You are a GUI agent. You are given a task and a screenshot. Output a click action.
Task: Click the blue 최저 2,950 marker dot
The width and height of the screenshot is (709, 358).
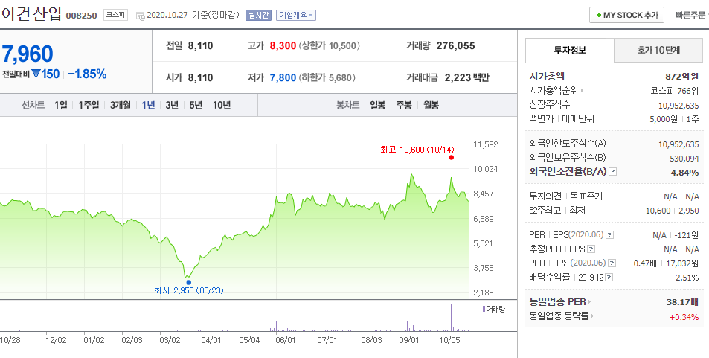click(188, 282)
